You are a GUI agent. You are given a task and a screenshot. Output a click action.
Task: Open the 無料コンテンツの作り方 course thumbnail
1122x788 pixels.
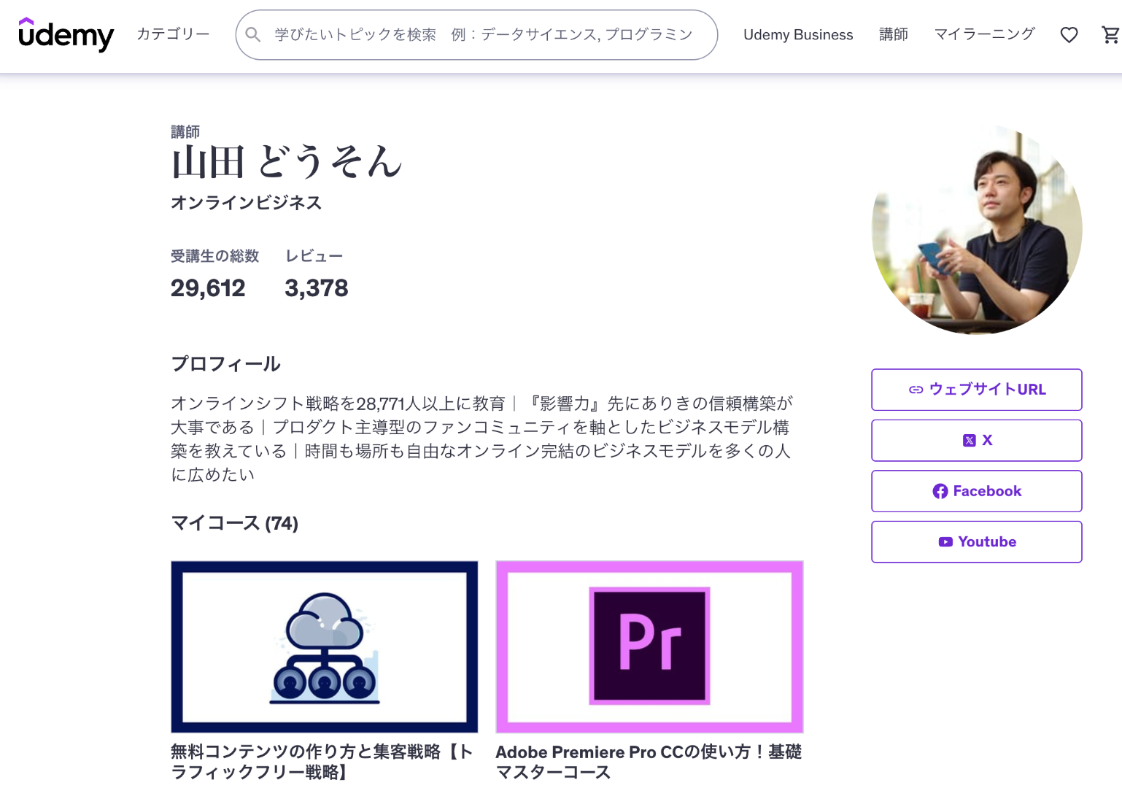[x=325, y=646]
